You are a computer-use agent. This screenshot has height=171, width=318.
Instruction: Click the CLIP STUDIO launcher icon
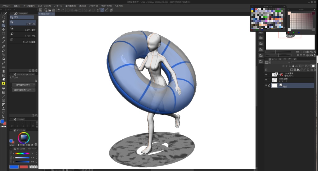pos(40,10)
